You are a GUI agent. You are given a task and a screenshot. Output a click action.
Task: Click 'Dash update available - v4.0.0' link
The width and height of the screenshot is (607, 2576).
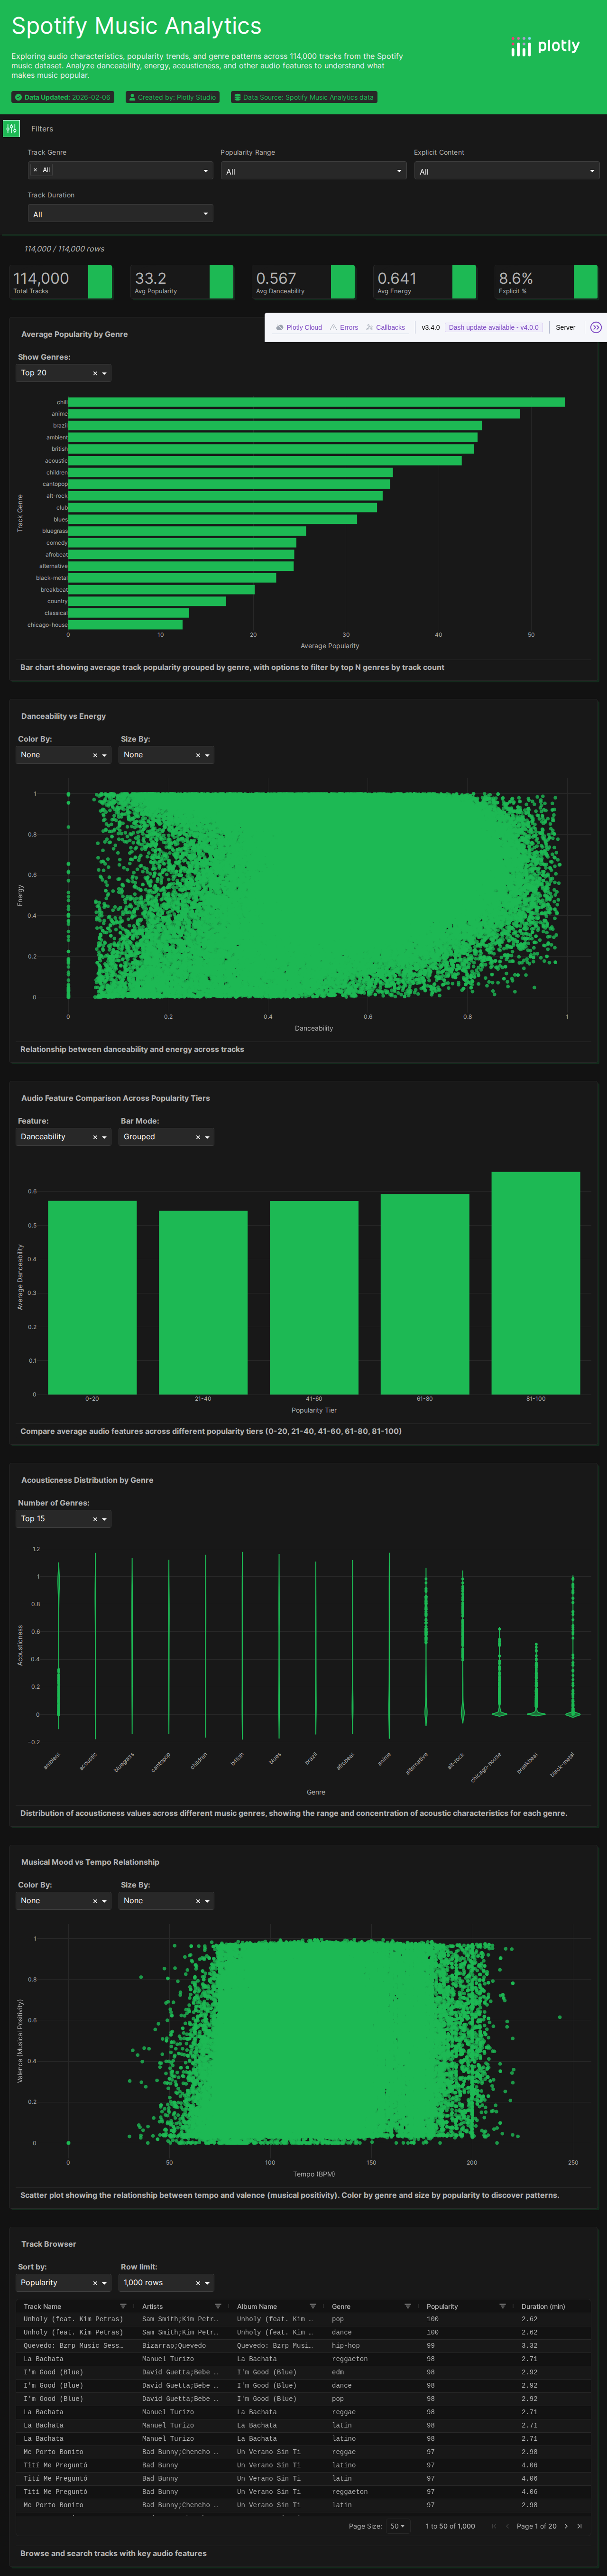(493, 327)
